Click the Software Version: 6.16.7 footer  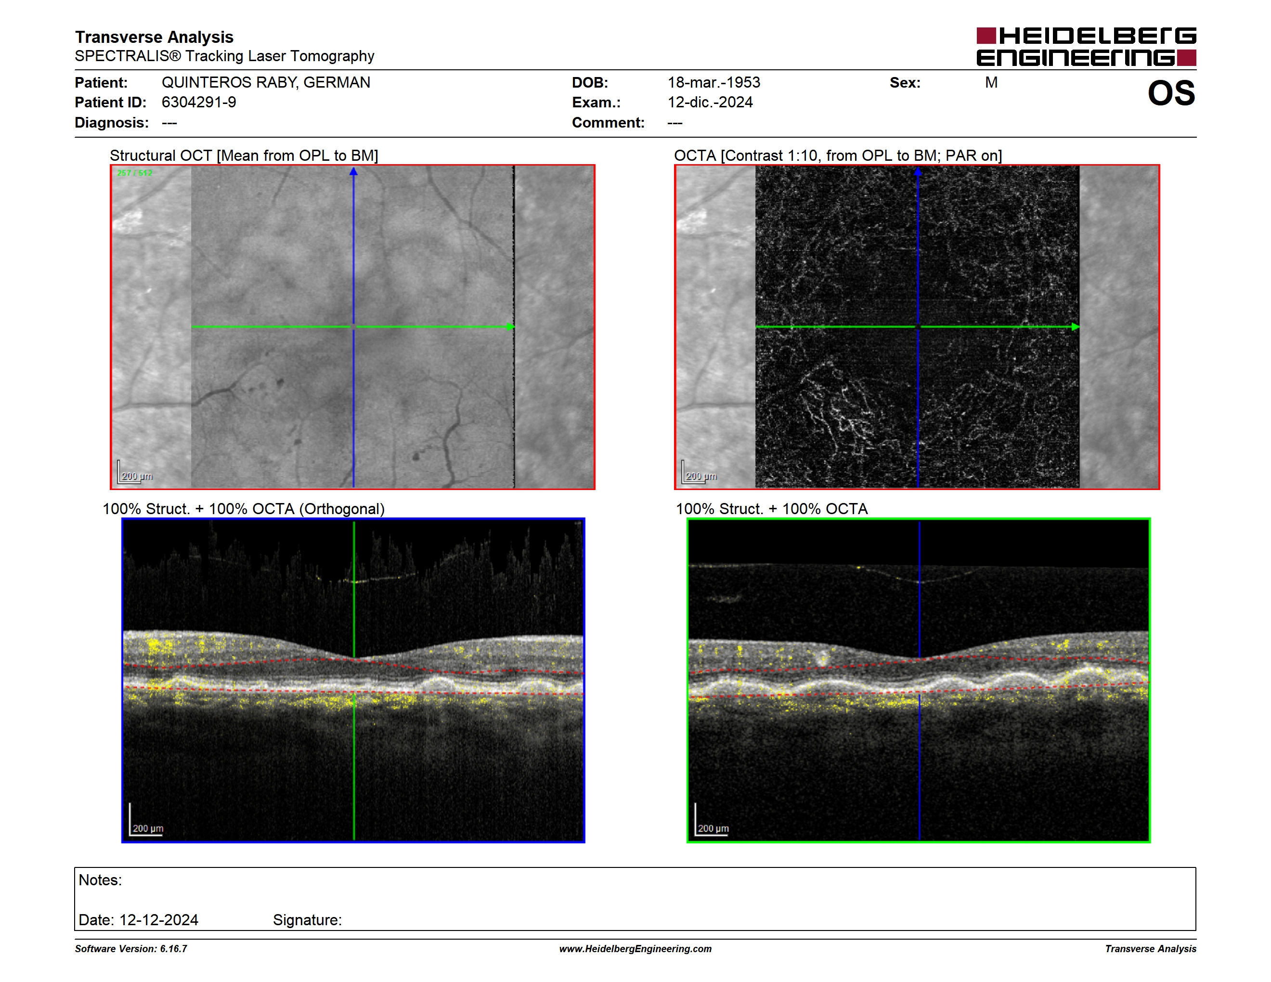point(131,949)
